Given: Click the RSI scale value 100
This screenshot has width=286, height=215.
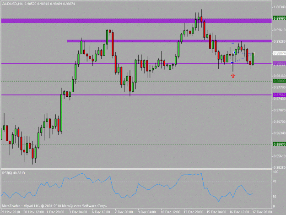Looking at the screenshot, I should click(x=275, y=172).
